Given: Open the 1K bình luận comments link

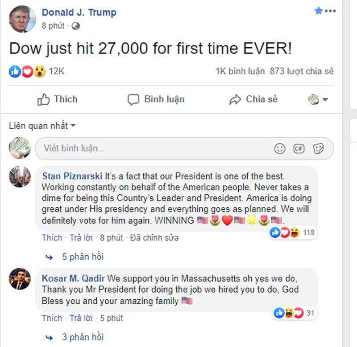Looking at the screenshot, I should (240, 71).
